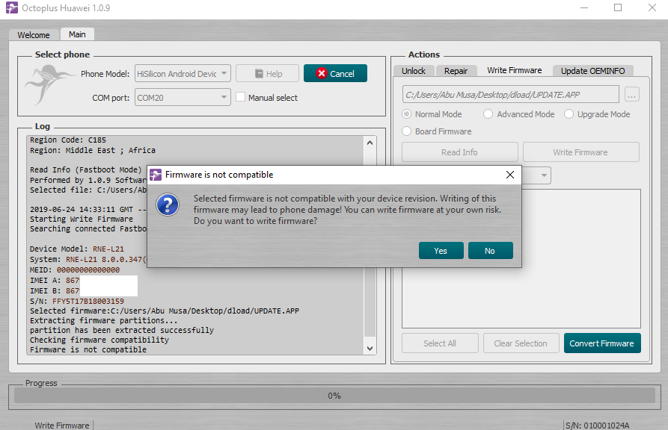Maximize the Octoplus Huawei window
The width and height of the screenshot is (668, 430).
point(618,7)
